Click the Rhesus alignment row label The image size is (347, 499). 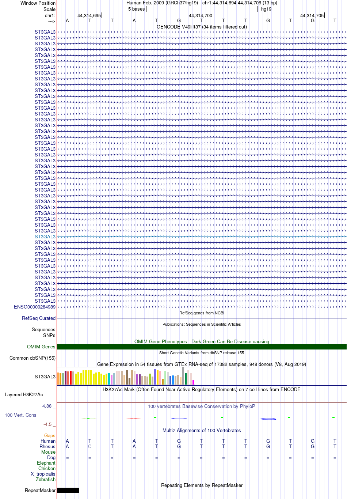47,446
